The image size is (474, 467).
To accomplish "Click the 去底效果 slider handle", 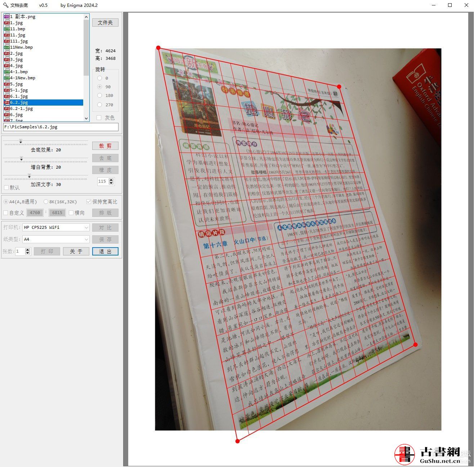I will tap(21, 141).
